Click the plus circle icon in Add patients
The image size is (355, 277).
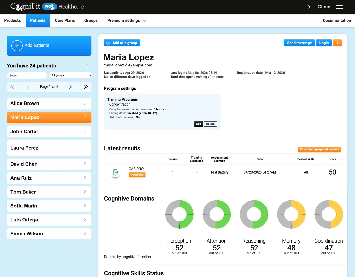(17, 46)
